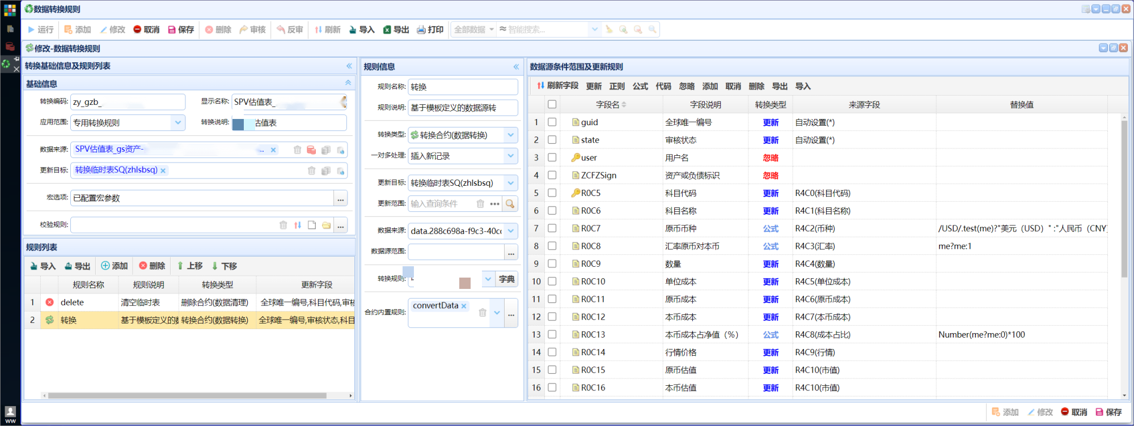The image size is (1134, 426).
Task: Tick the checkbox for field R0C7
Action: click(x=552, y=228)
